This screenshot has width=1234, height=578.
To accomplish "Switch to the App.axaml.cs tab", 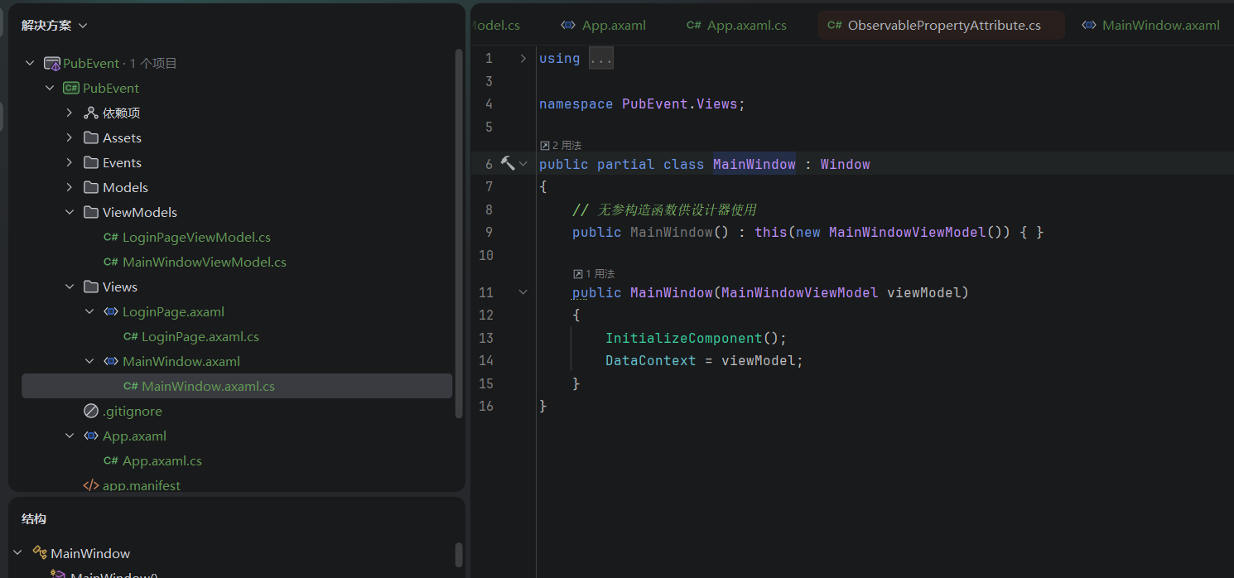I will pos(736,26).
